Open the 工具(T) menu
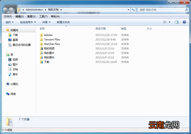 pyautogui.click(x=43, y=17)
